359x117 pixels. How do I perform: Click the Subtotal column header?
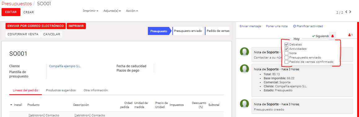[214, 105]
